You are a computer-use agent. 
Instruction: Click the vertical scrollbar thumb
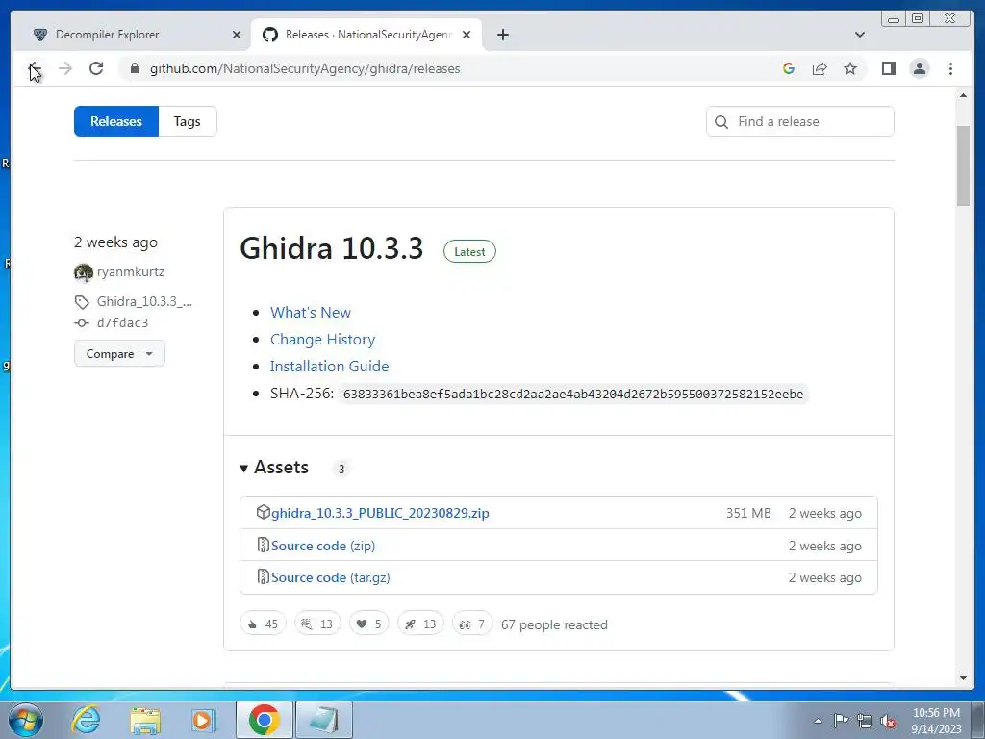[x=963, y=166]
